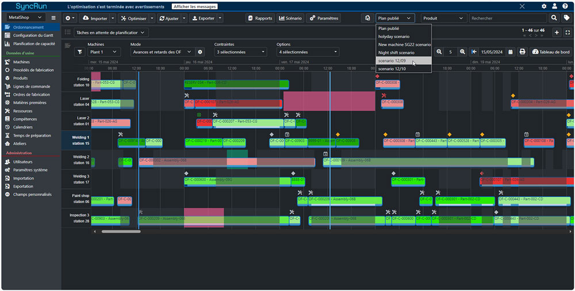575x291 pixels.
Task: Click the Ajuster button
Action: 169,18
